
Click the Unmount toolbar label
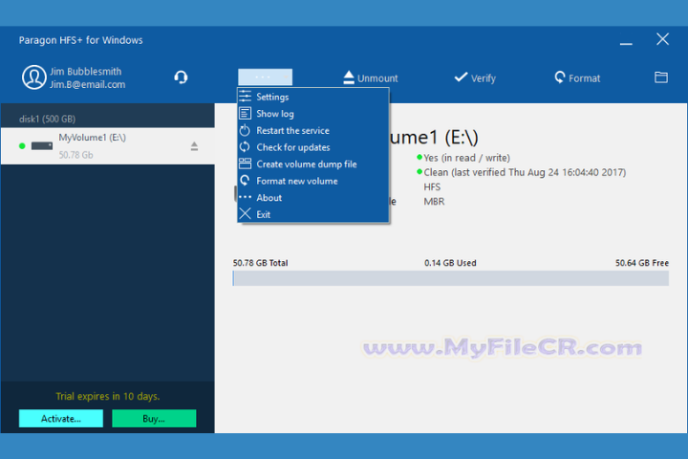click(x=377, y=78)
